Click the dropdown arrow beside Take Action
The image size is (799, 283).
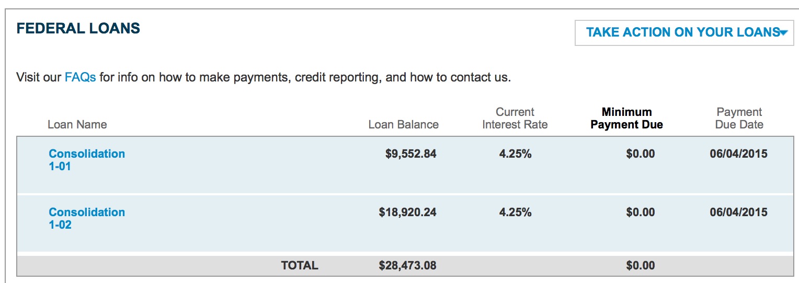(x=783, y=33)
